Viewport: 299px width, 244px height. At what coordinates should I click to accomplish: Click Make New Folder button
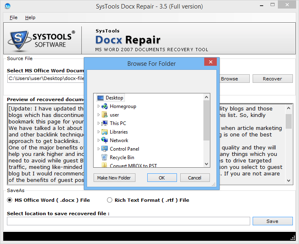[x=114, y=178]
